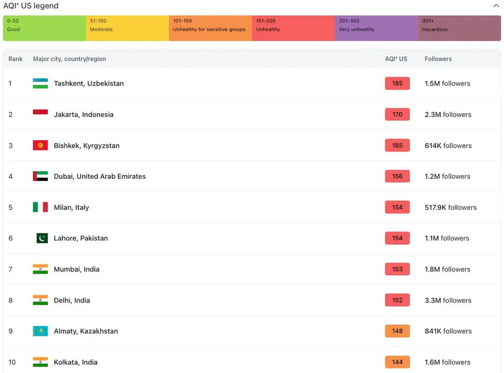The width and height of the screenshot is (504, 373).
Task: Click the 154 AQI badge for Lahore
Action: click(397, 238)
